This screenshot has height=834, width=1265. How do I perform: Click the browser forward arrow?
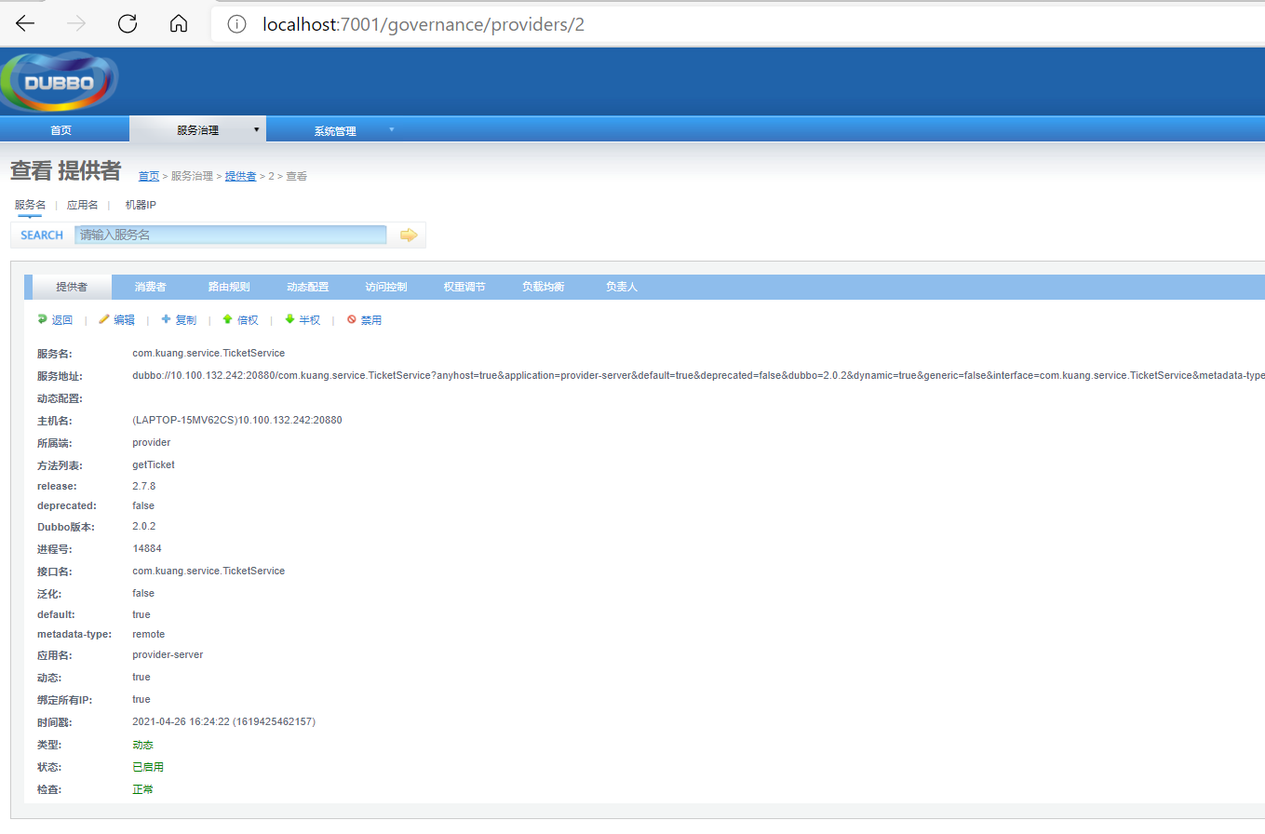point(76,24)
